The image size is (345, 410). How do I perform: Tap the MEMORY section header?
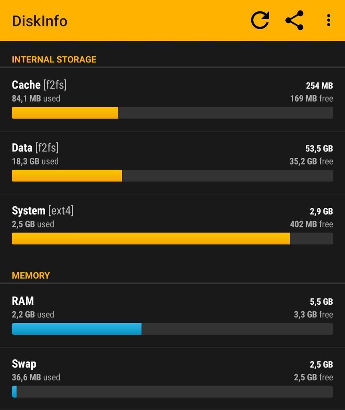point(31,275)
